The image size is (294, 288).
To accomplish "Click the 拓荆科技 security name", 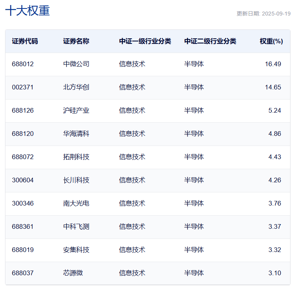I will click(x=76, y=157).
